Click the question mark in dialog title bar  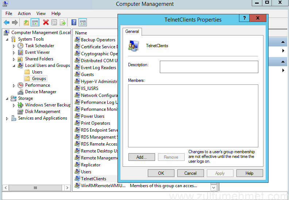244,19
